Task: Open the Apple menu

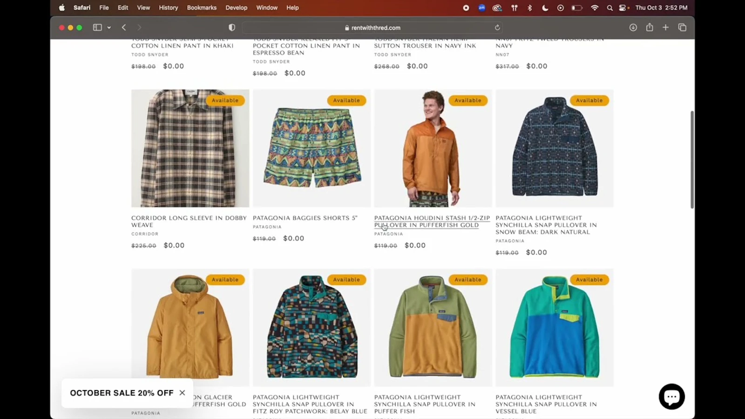Action: 62,7
